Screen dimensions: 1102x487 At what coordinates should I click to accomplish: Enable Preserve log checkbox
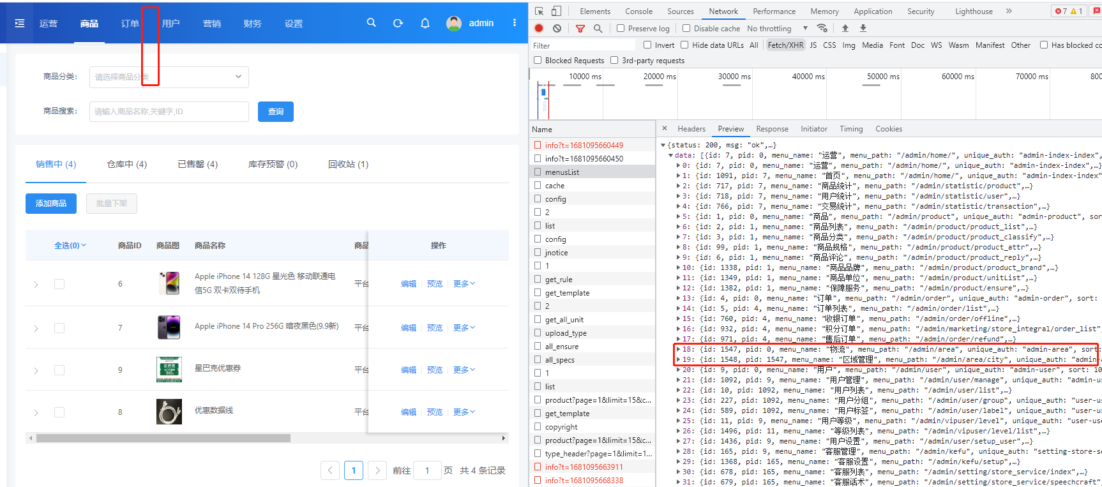(621, 28)
